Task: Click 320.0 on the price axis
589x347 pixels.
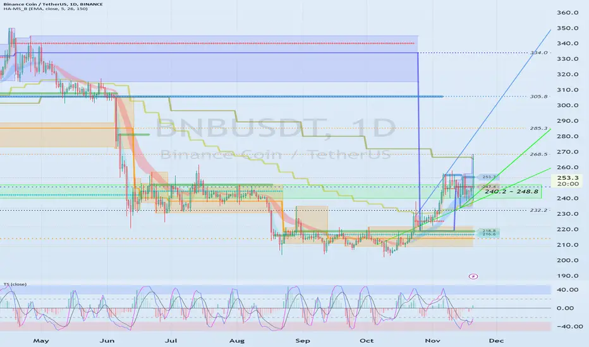Action: click(568, 74)
